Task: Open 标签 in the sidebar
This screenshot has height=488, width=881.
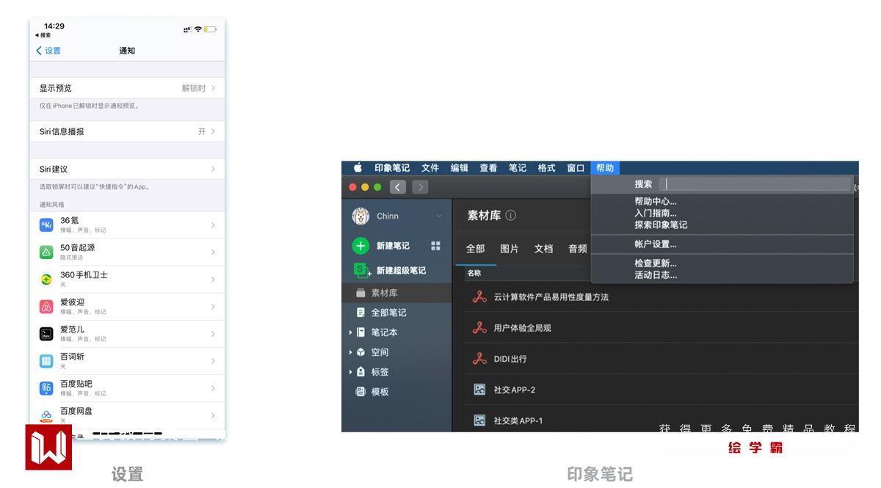Action: click(380, 372)
